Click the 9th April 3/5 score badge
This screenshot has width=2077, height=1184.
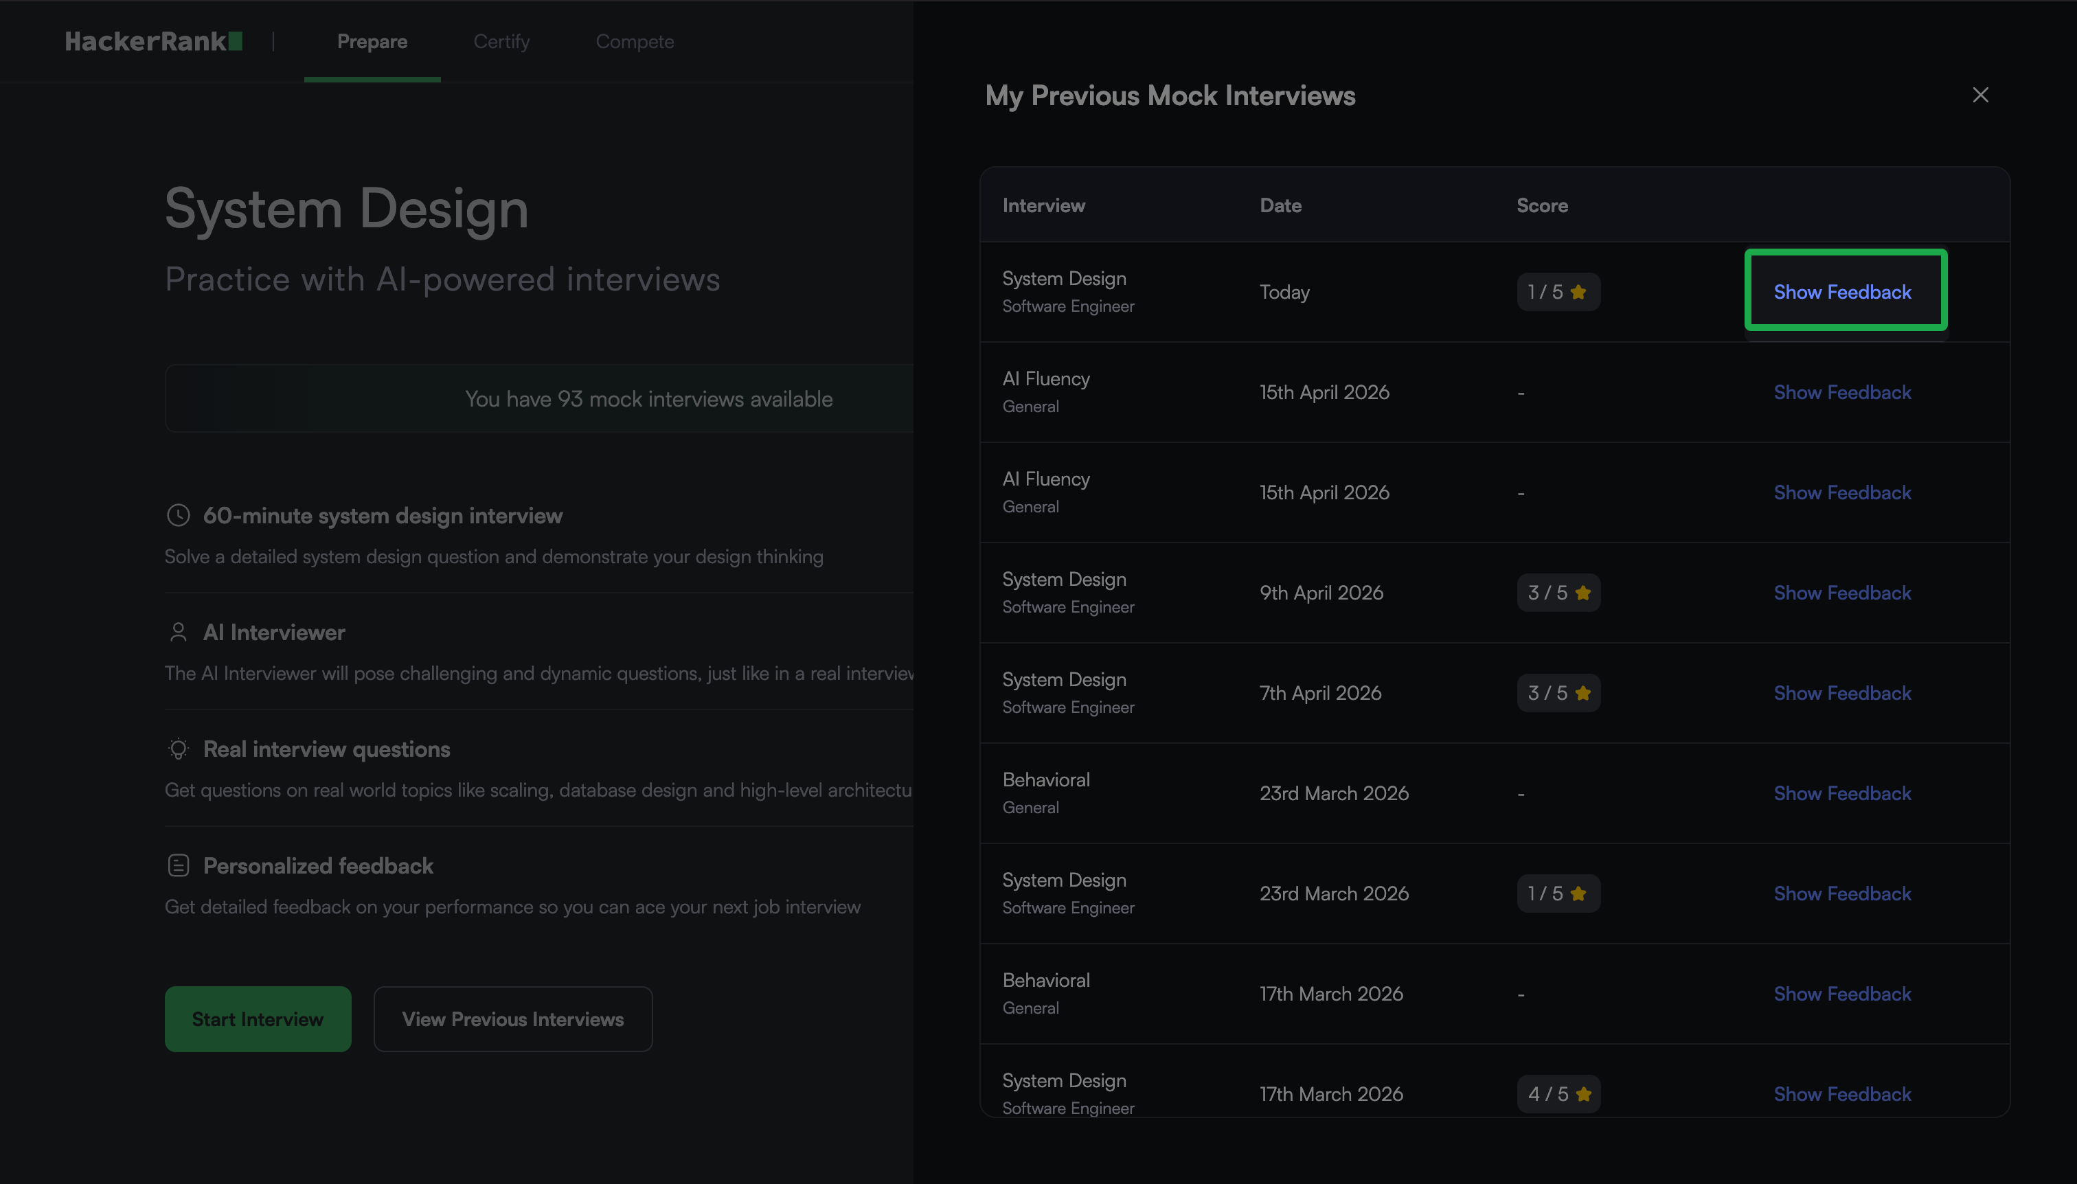click(x=1558, y=593)
